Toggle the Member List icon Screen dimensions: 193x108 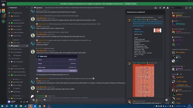coord(168,8)
